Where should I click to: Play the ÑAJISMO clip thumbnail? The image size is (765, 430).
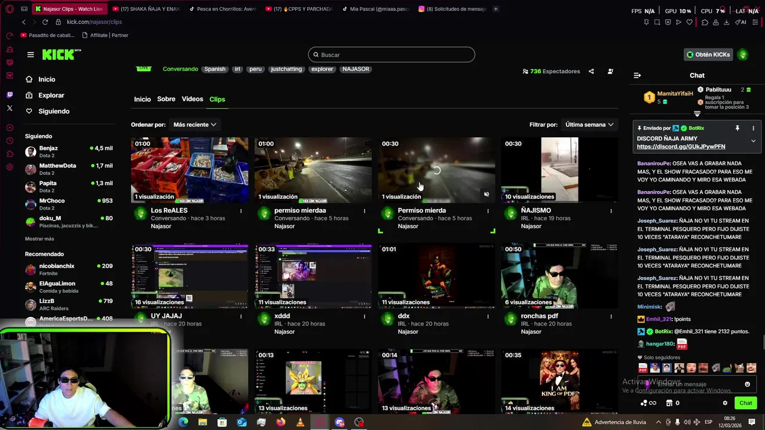point(559,170)
